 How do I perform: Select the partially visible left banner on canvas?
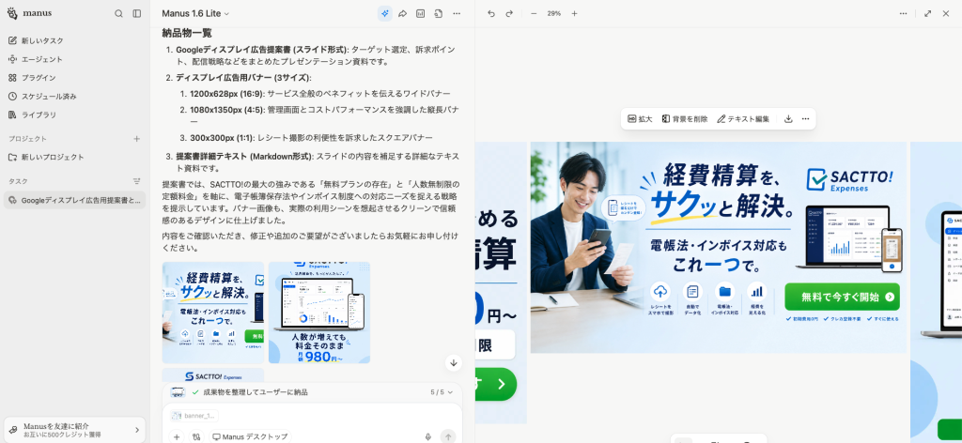[501, 283]
